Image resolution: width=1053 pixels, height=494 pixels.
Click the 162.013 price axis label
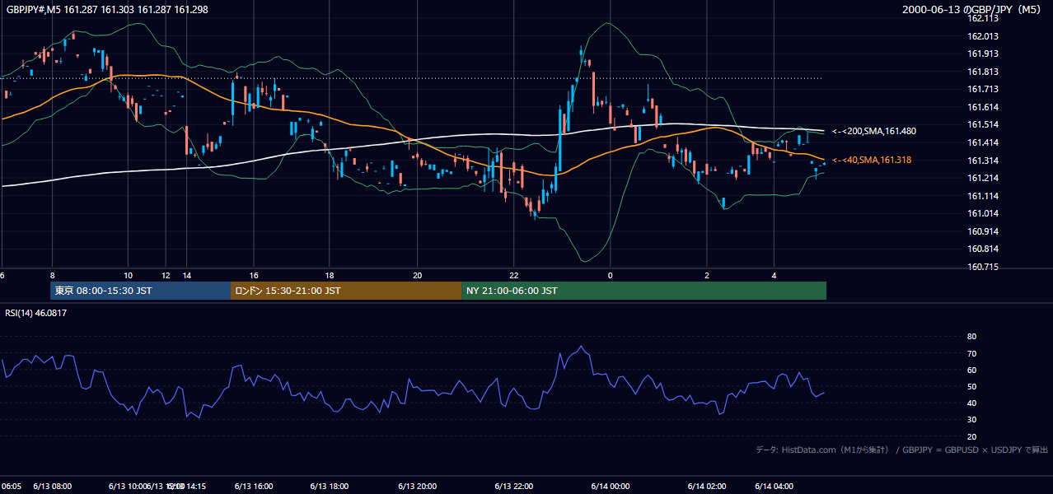983,36
